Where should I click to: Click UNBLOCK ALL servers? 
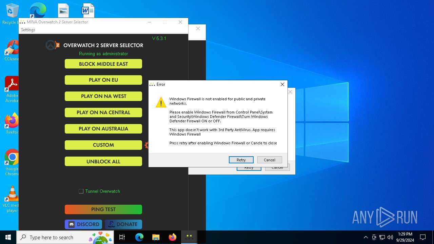pyautogui.click(x=103, y=161)
